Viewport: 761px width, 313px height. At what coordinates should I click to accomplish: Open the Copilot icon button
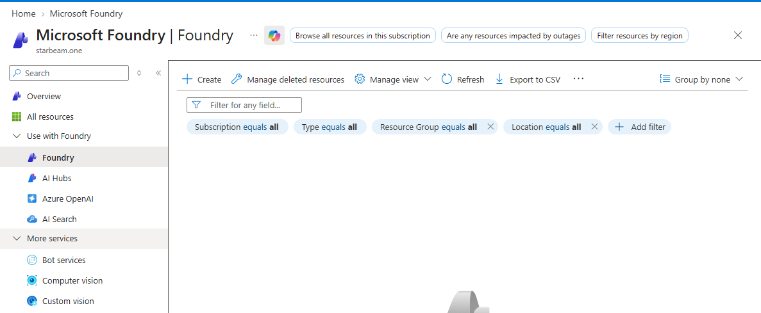(x=274, y=35)
